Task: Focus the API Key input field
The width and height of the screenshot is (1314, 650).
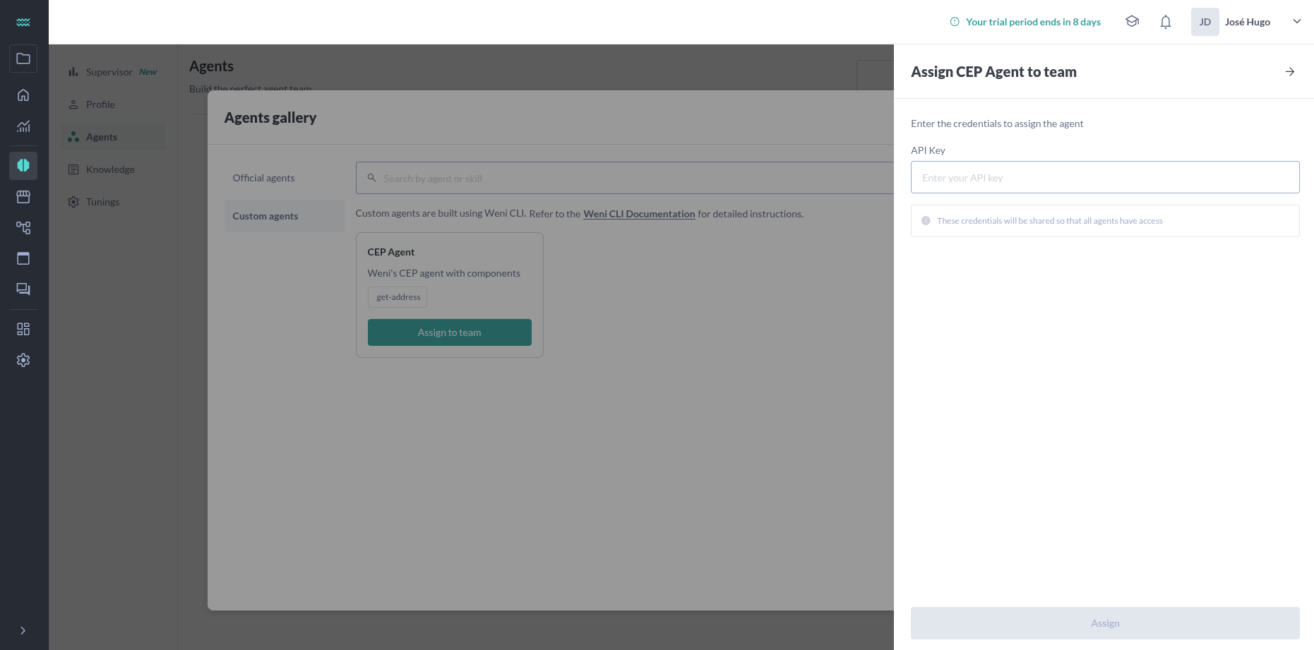Action: (1105, 178)
